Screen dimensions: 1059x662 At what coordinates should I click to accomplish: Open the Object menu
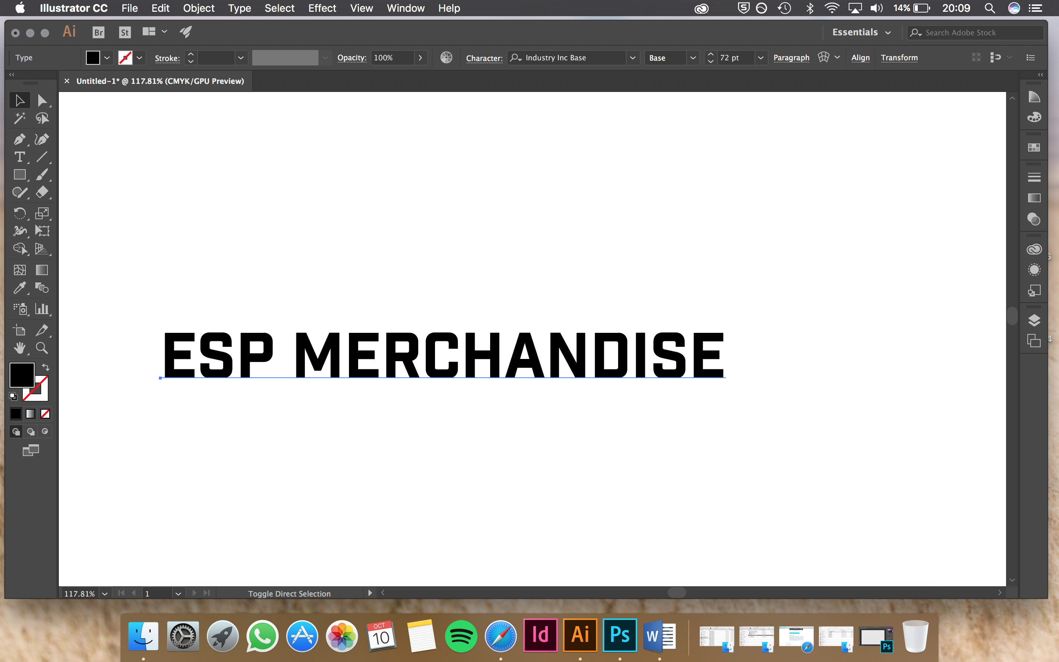tap(199, 8)
